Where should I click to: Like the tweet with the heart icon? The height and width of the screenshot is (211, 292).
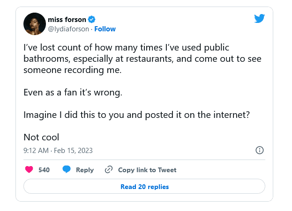[29, 170]
